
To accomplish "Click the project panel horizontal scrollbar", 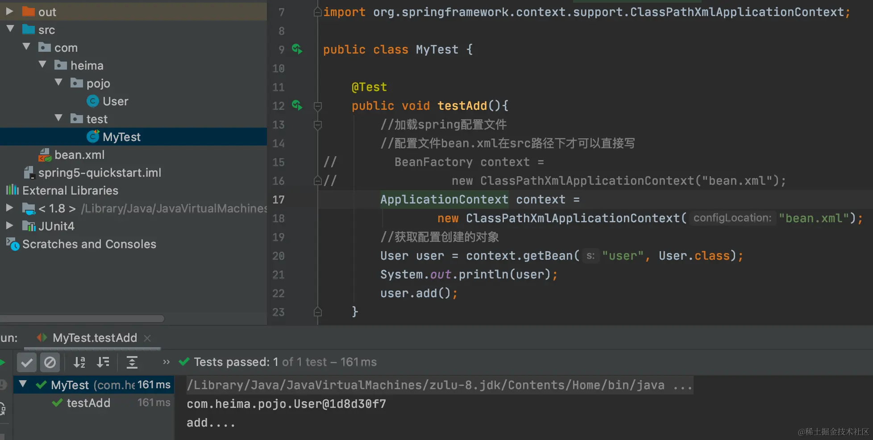I will point(82,319).
